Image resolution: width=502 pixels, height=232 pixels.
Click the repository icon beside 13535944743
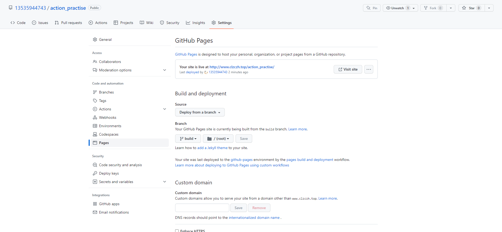[11, 8]
